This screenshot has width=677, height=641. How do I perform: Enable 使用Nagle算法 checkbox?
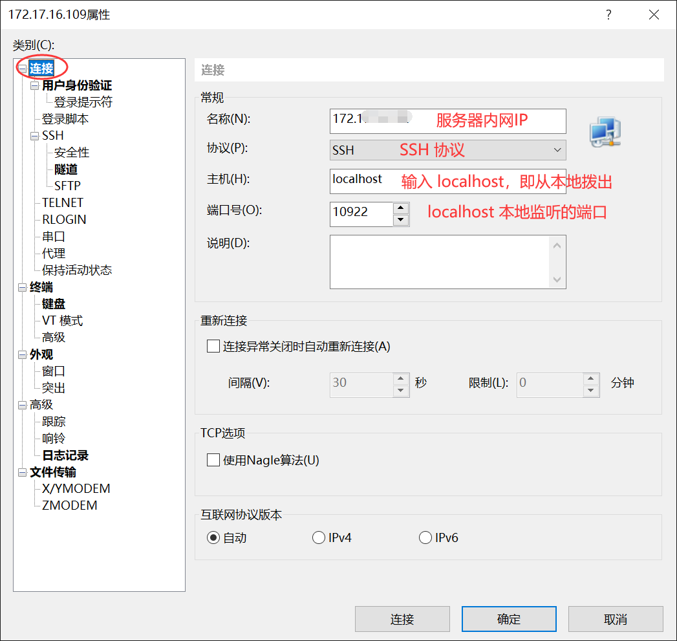213,460
